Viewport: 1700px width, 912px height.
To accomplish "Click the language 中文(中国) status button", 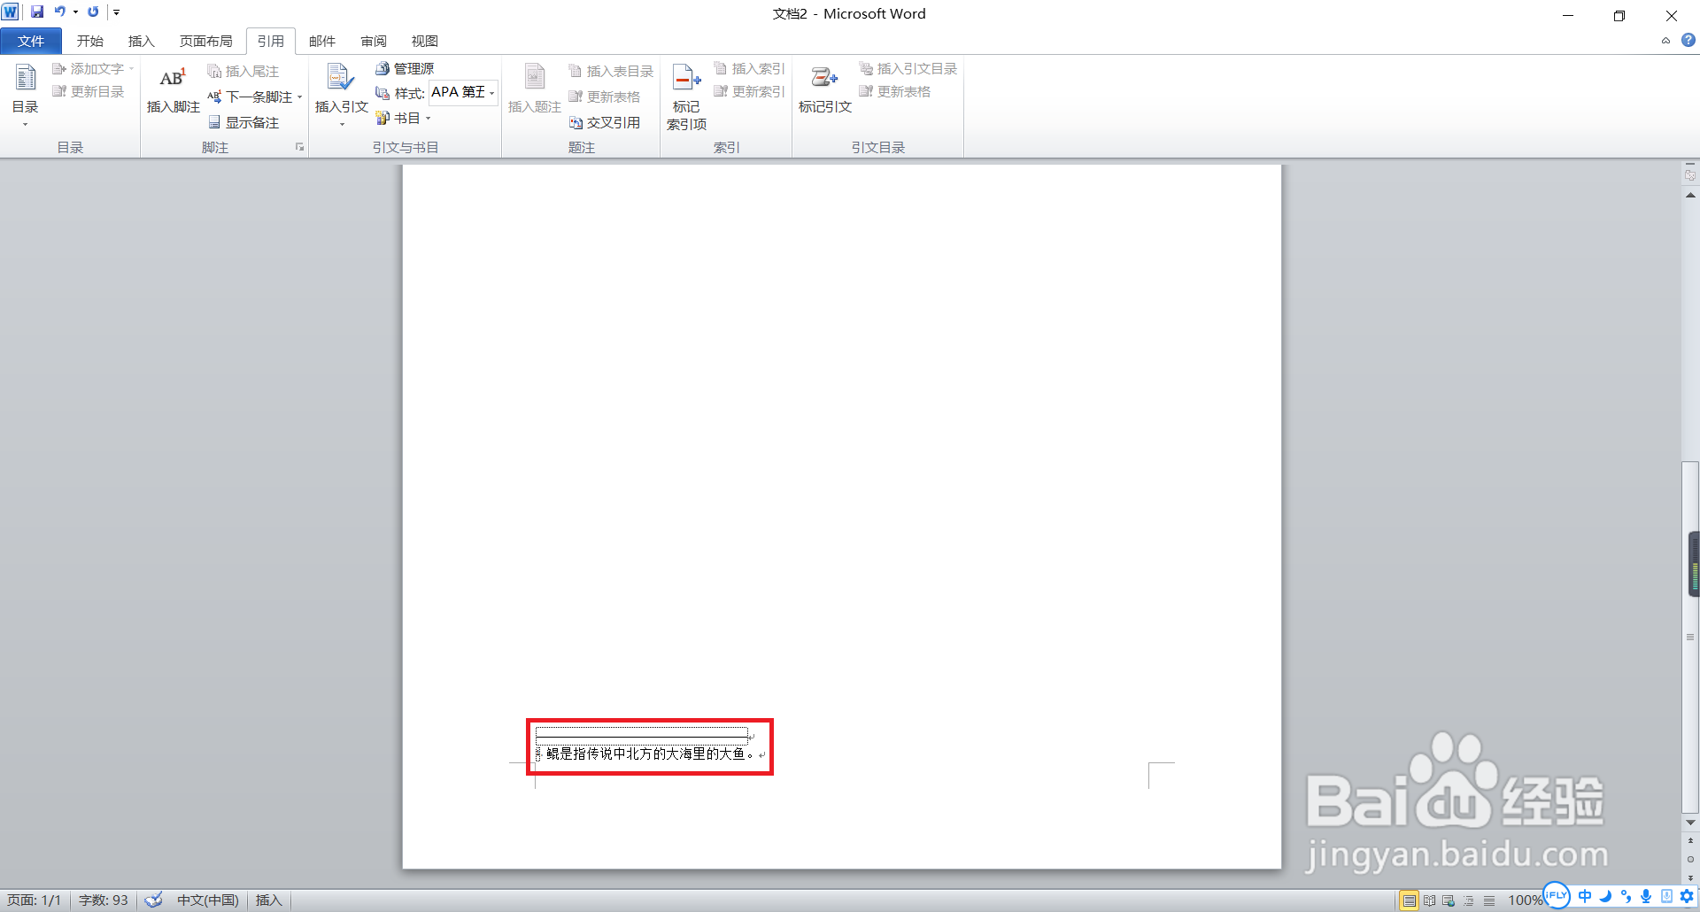I will 208,900.
